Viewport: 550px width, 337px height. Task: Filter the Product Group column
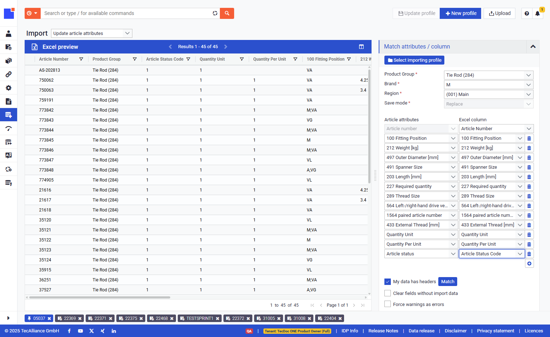135,59
